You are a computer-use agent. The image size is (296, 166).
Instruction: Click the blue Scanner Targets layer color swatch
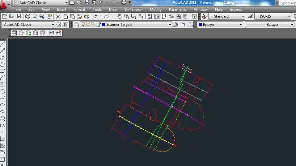(x=103, y=25)
